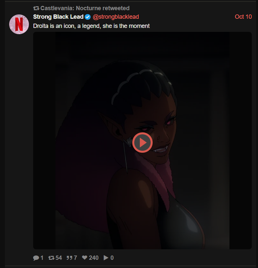Click the retweet arrows icon in stats row
Screen dimensions: 258x268
[x=51, y=258]
